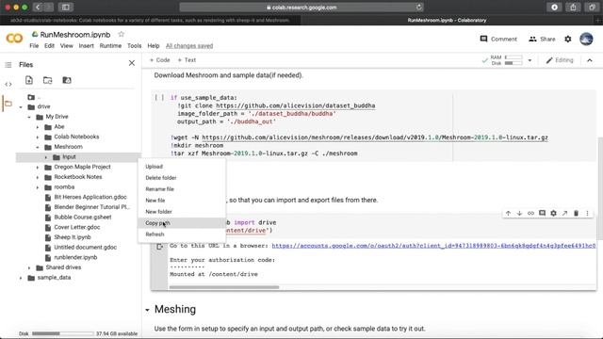
Task: Open the table of contents sidebar icon
Action: [8, 65]
